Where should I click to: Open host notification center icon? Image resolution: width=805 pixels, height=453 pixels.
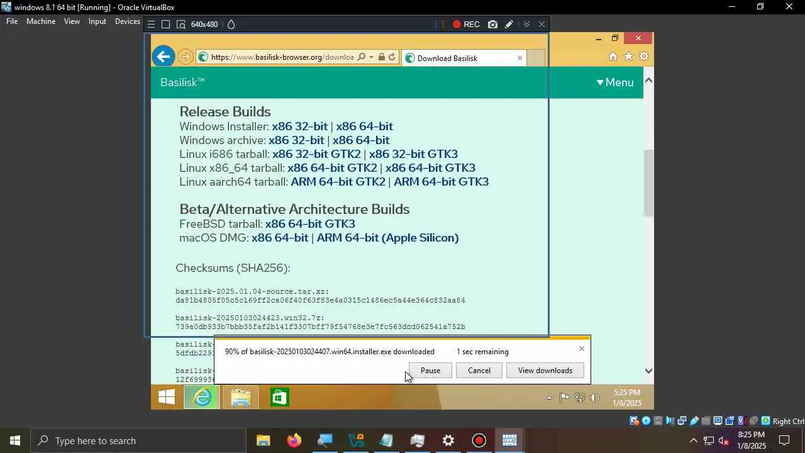click(784, 440)
